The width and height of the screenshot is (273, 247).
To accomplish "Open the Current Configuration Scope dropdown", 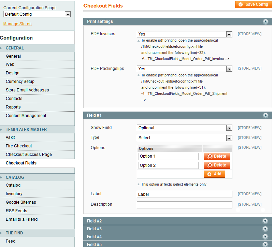I will pos(37,14).
